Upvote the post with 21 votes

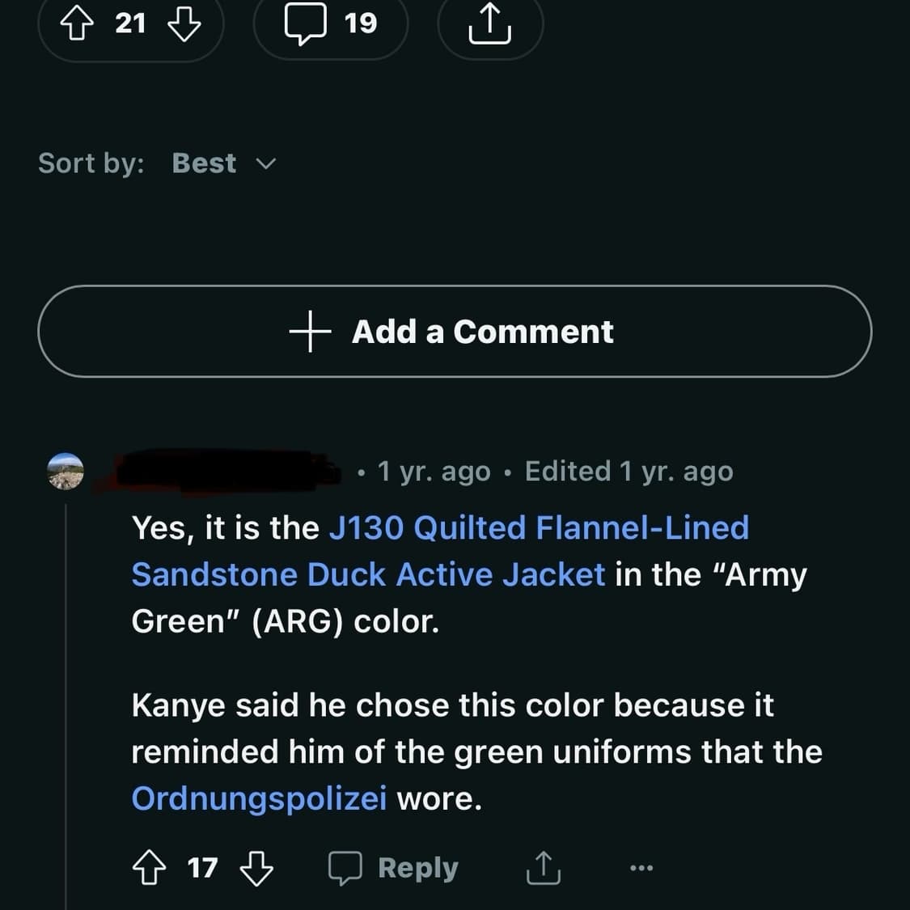(77, 24)
